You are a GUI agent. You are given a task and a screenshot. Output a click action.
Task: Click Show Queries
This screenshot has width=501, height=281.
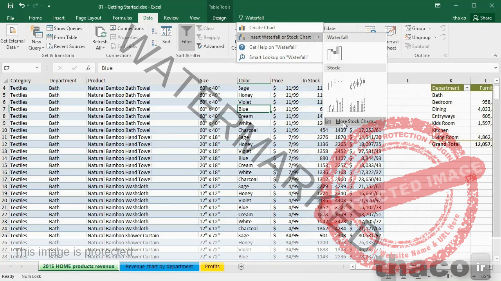pos(65,28)
